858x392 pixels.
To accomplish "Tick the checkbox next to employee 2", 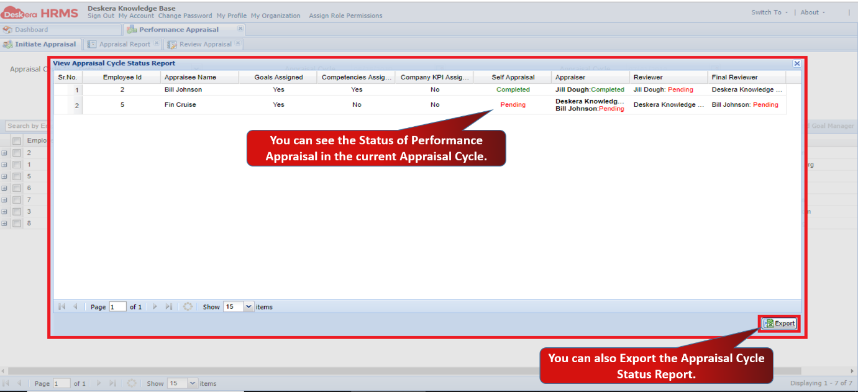I will [x=17, y=153].
